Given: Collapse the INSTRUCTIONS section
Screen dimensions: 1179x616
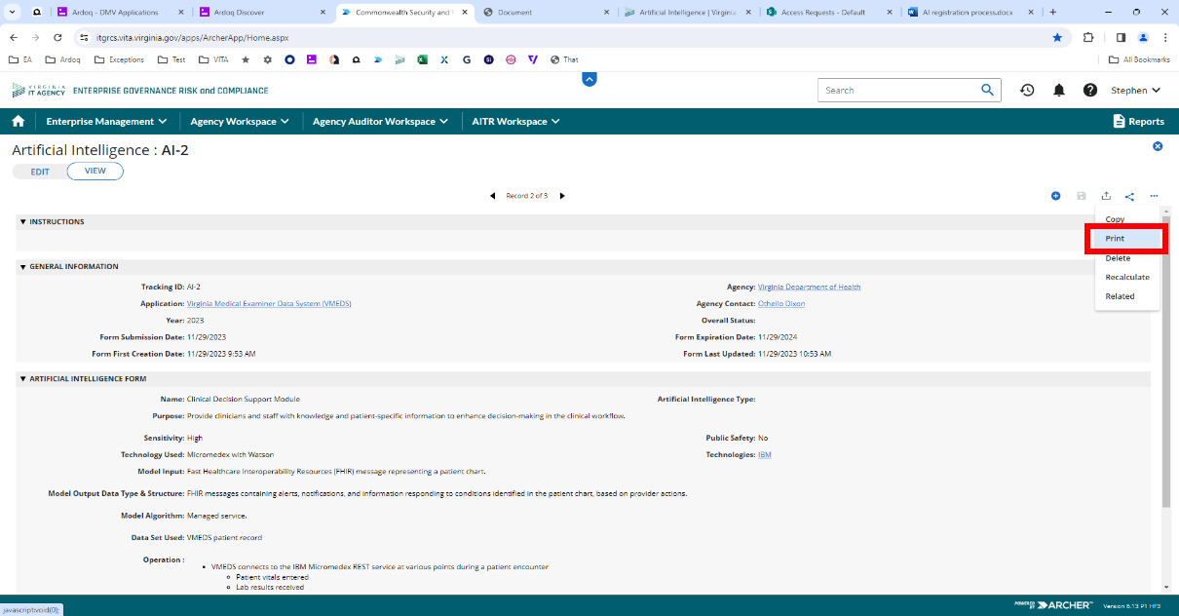Looking at the screenshot, I should 23,221.
